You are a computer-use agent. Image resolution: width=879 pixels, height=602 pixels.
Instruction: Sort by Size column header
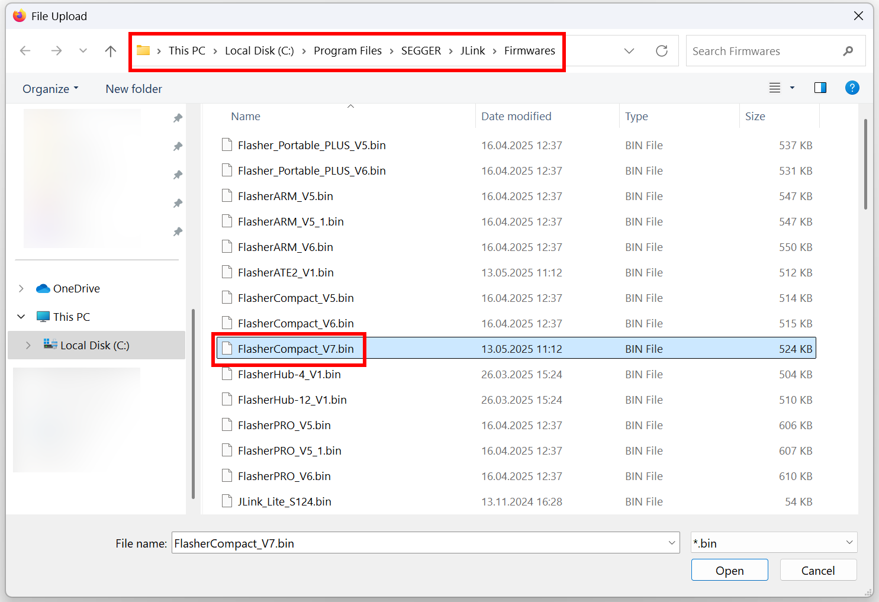tap(755, 117)
